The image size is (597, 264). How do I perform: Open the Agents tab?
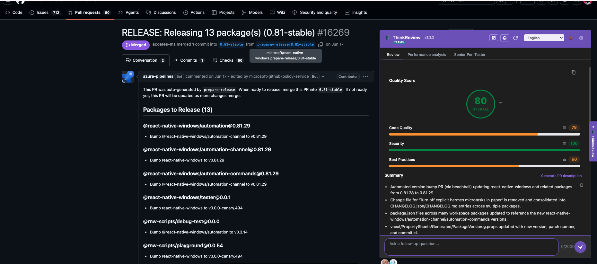click(x=129, y=13)
